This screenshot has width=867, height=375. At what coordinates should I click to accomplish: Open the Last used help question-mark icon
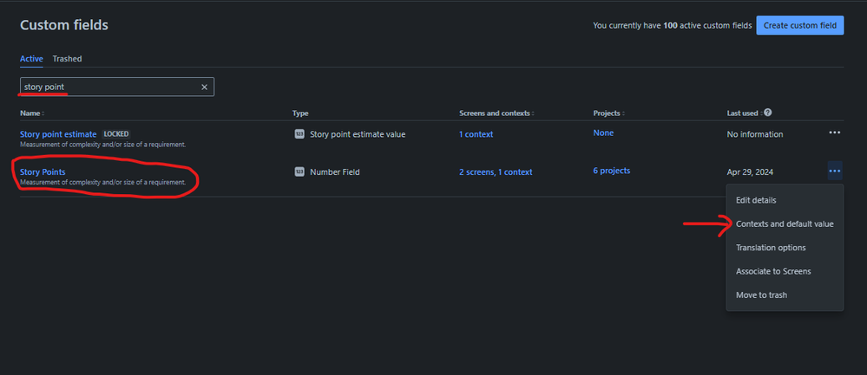[767, 113]
